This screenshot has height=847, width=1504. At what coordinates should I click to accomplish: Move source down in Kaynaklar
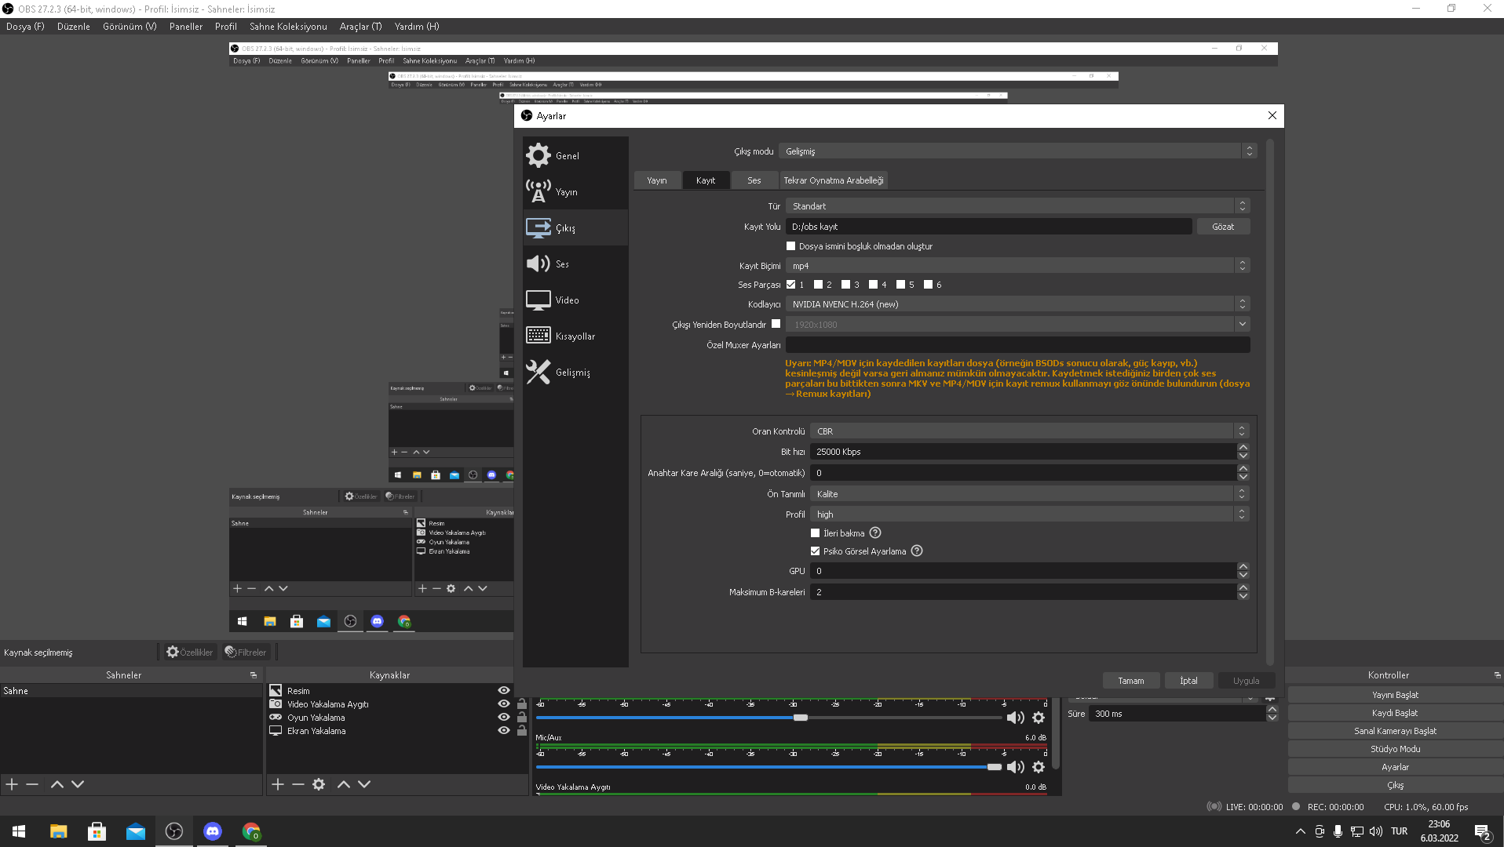click(x=364, y=783)
